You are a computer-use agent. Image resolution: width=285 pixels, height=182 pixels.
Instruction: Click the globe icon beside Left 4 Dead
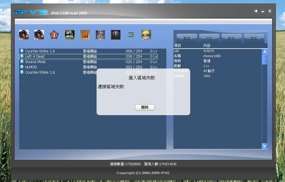point(22,56)
